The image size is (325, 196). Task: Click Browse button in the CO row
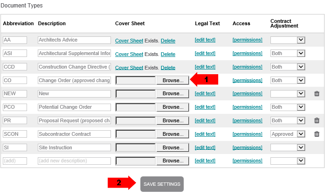pyautogui.click(x=173, y=80)
